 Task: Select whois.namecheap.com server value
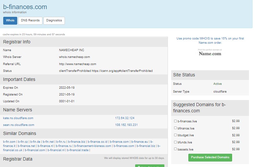[75, 57]
